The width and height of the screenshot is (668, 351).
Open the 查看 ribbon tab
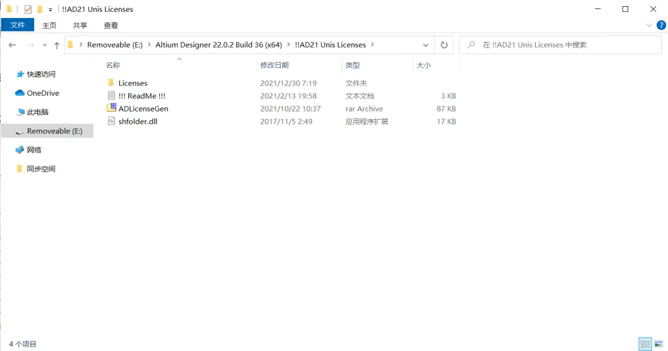(111, 25)
